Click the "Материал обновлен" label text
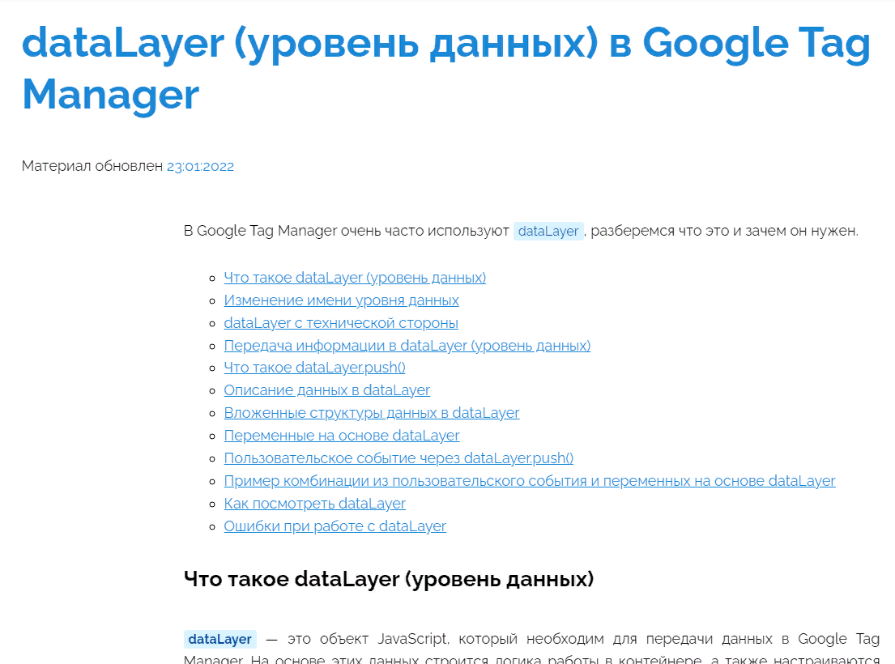The height and width of the screenshot is (664, 895). (x=92, y=167)
